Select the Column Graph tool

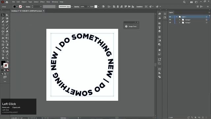[7, 51]
